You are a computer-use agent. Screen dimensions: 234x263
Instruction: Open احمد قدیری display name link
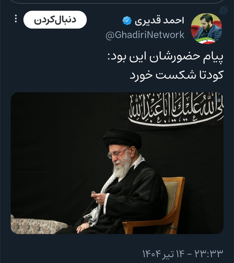tap(160, 21)
